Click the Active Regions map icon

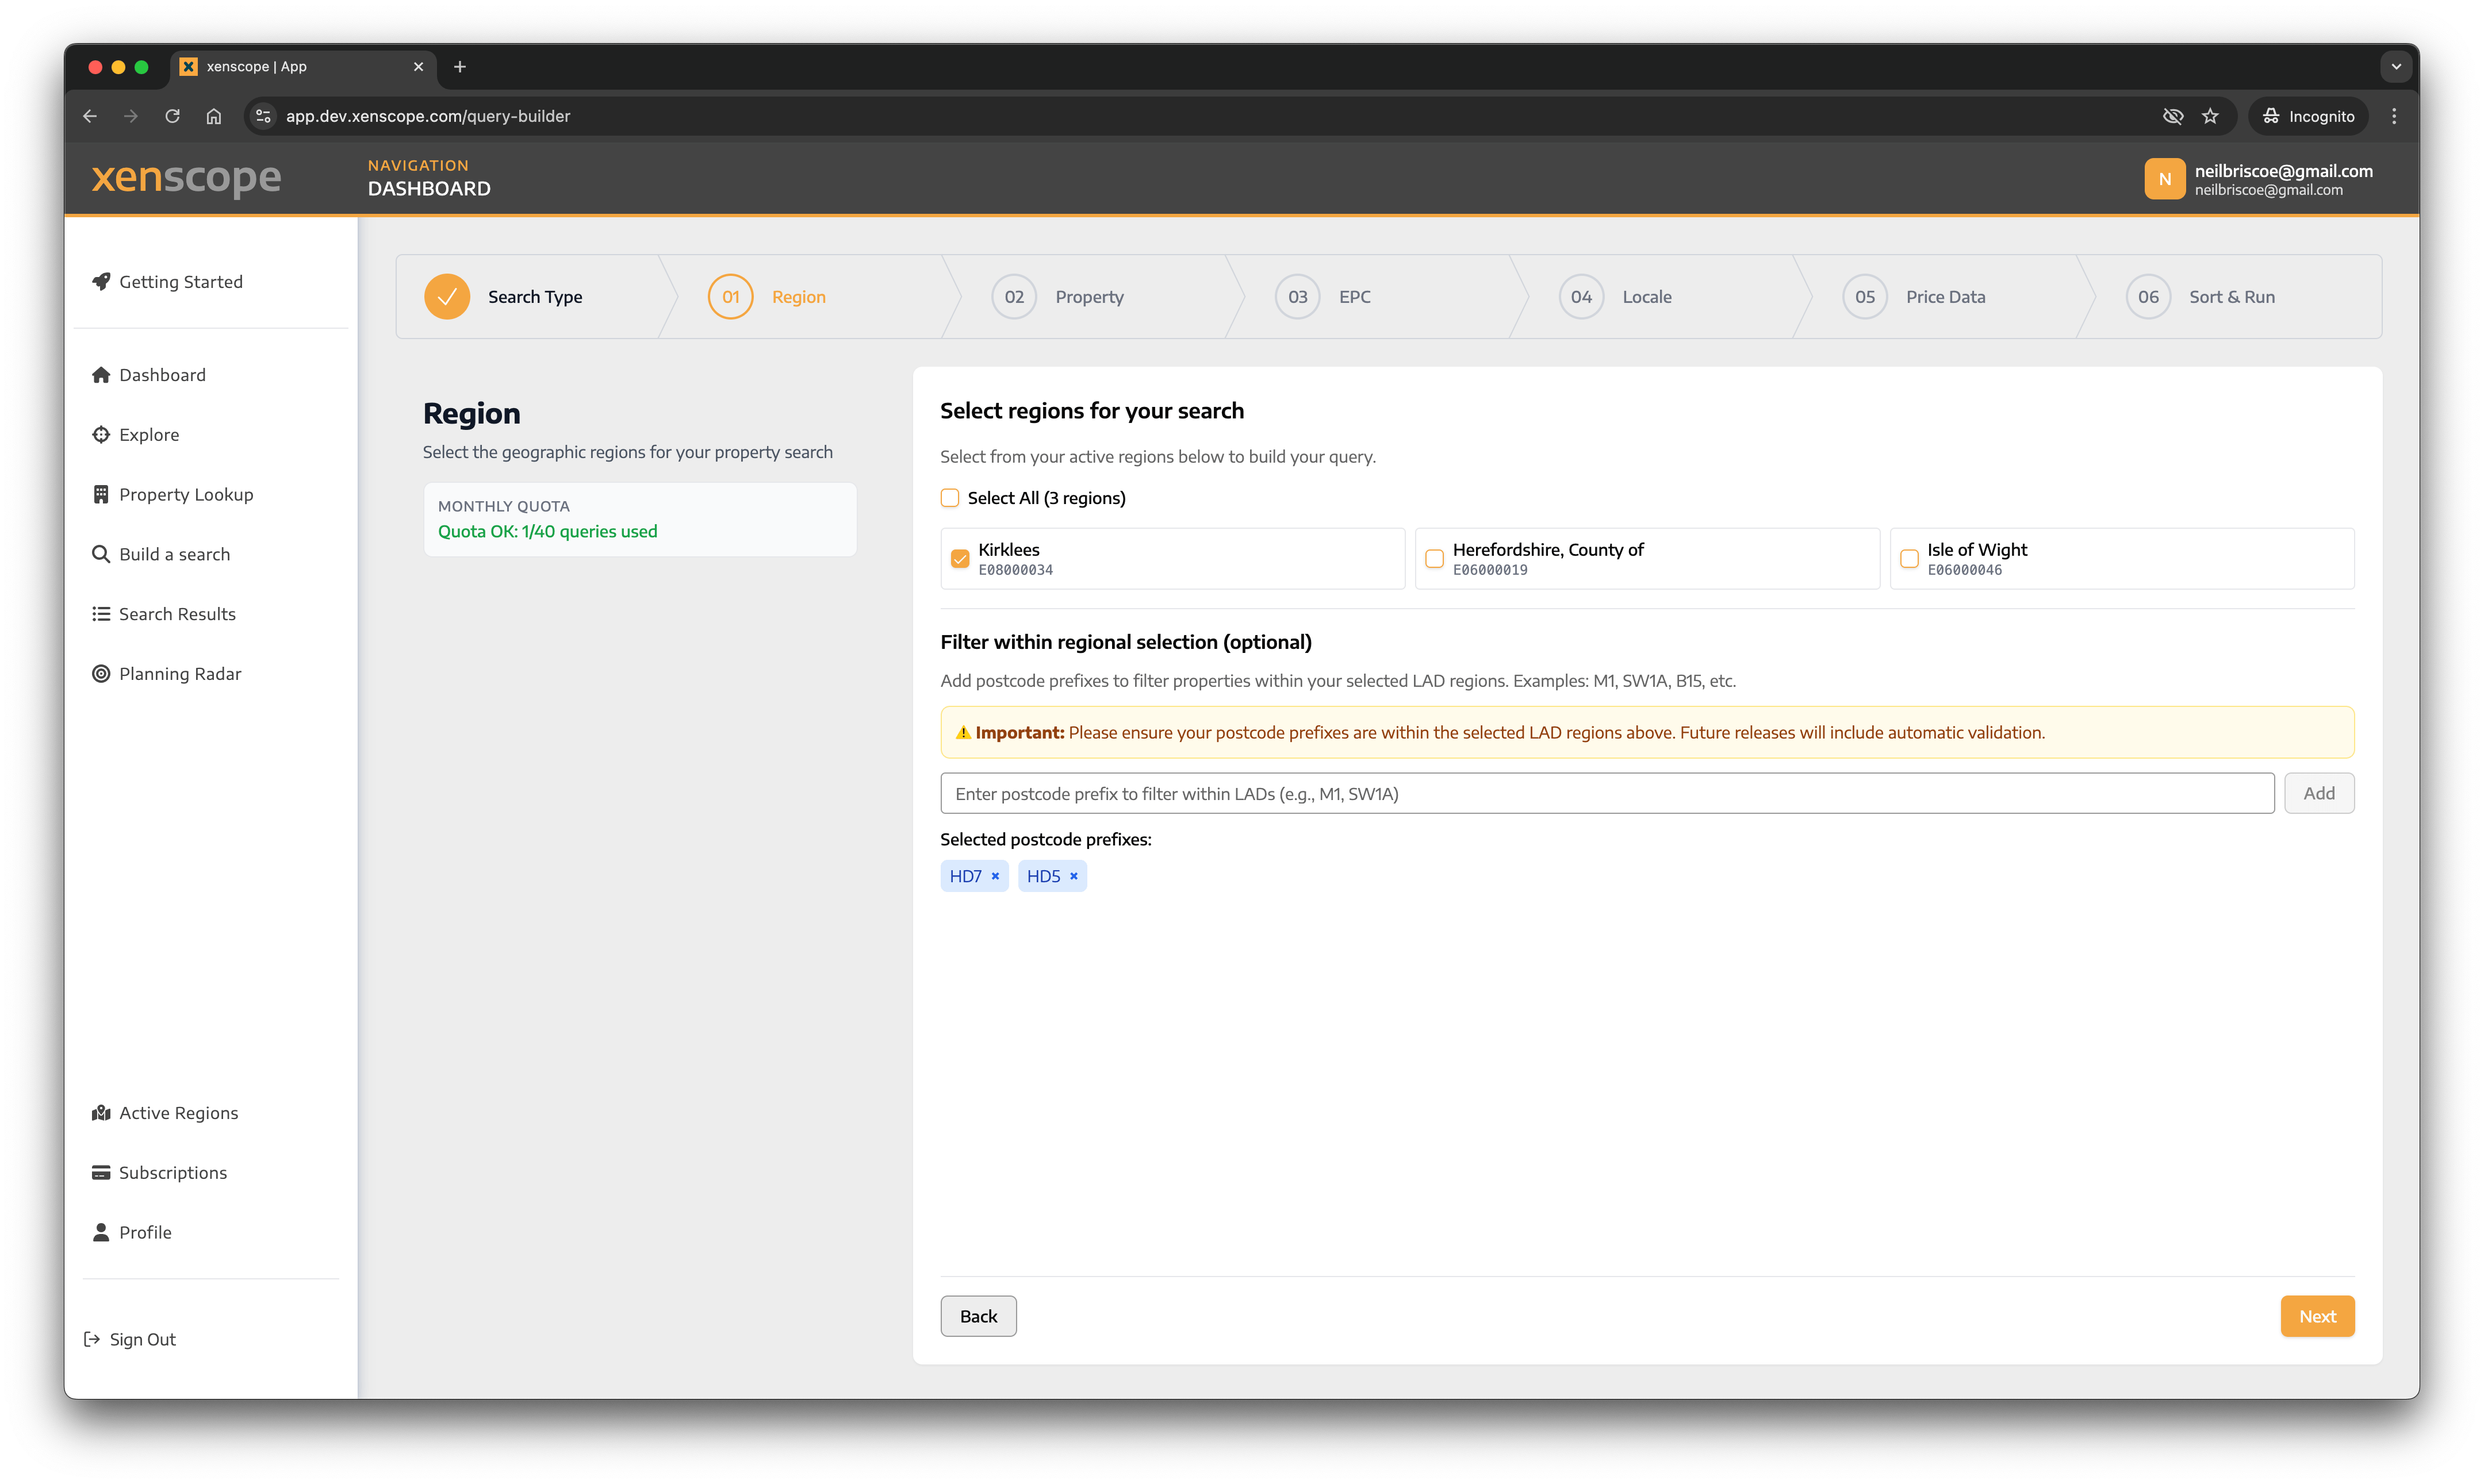[101, 1113]
